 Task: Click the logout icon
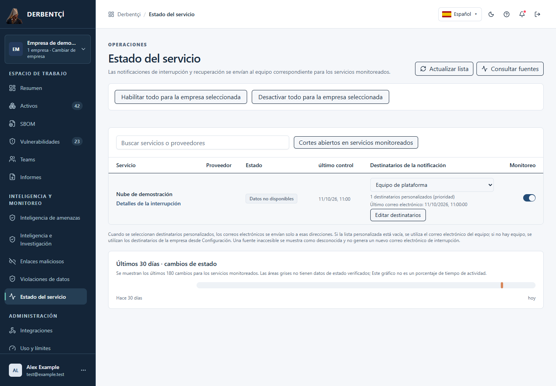(x=537, y=14)
